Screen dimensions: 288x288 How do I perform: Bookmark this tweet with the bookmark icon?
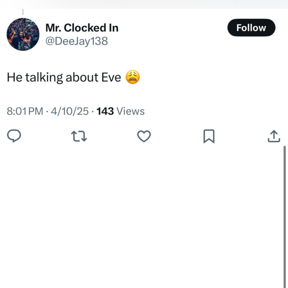209,136
